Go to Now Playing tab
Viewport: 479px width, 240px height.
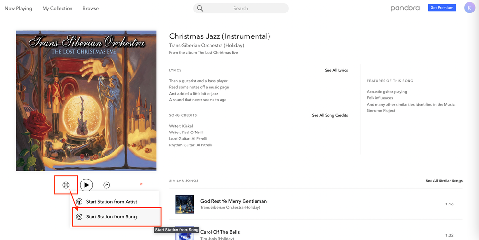tap(18, 8)
